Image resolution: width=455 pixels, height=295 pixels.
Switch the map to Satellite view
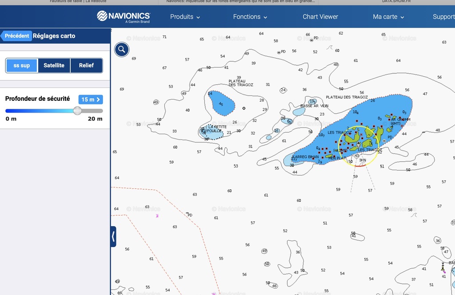pos(54,65)
